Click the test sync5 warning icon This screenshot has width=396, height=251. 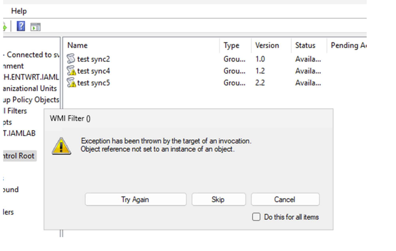(x=72, y=83)
